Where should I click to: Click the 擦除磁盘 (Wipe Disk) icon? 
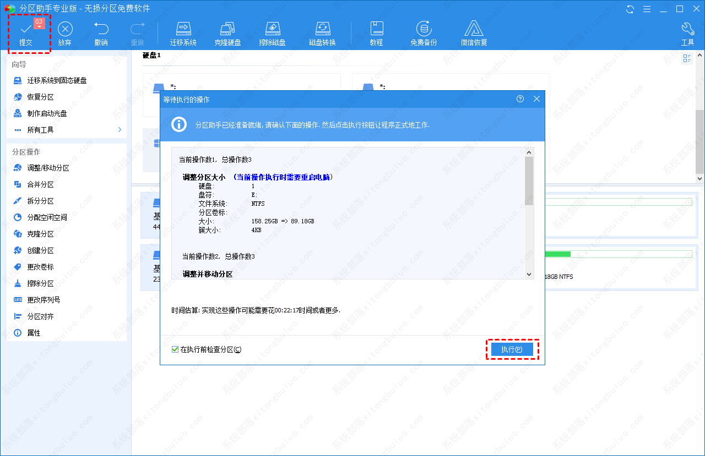tap(272, 32)
